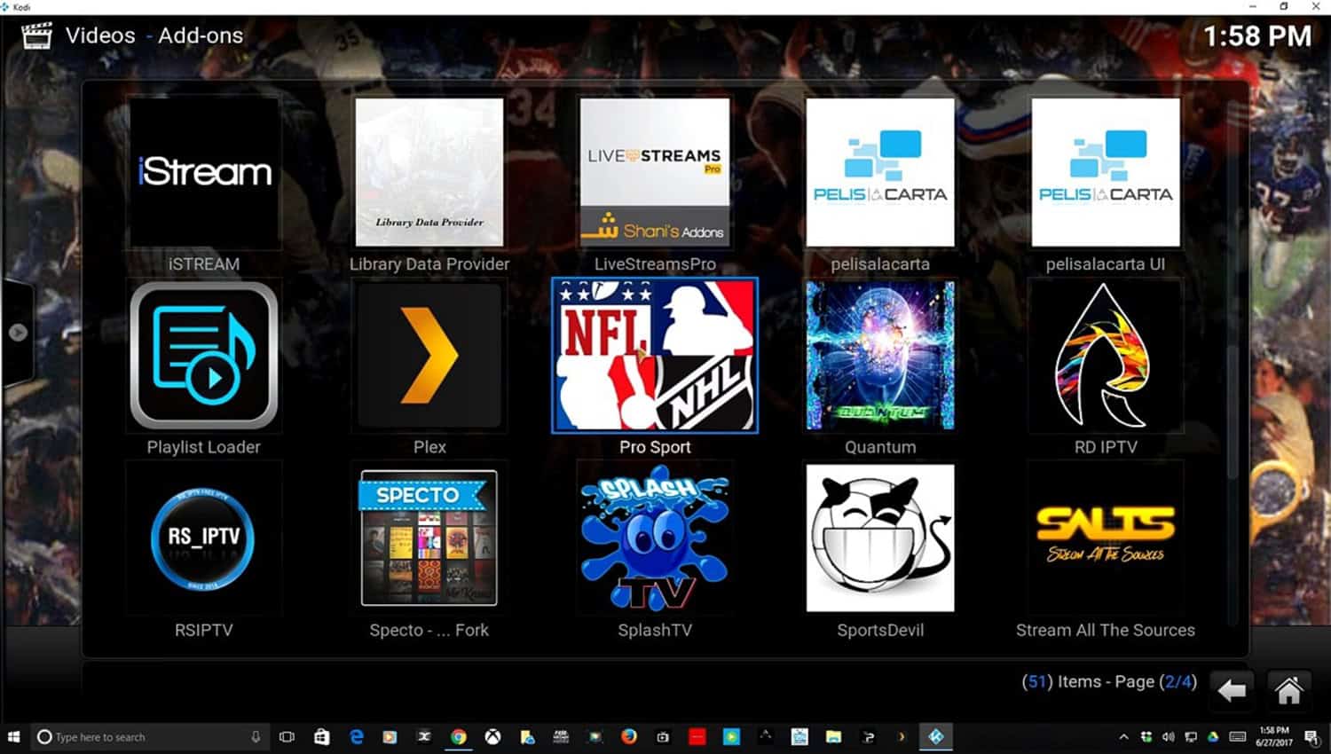Image resolution: width=1331 pixels, height=754 pixels.
Task: Open the RSIPTV add-on
Action: [x=204, y=538]
